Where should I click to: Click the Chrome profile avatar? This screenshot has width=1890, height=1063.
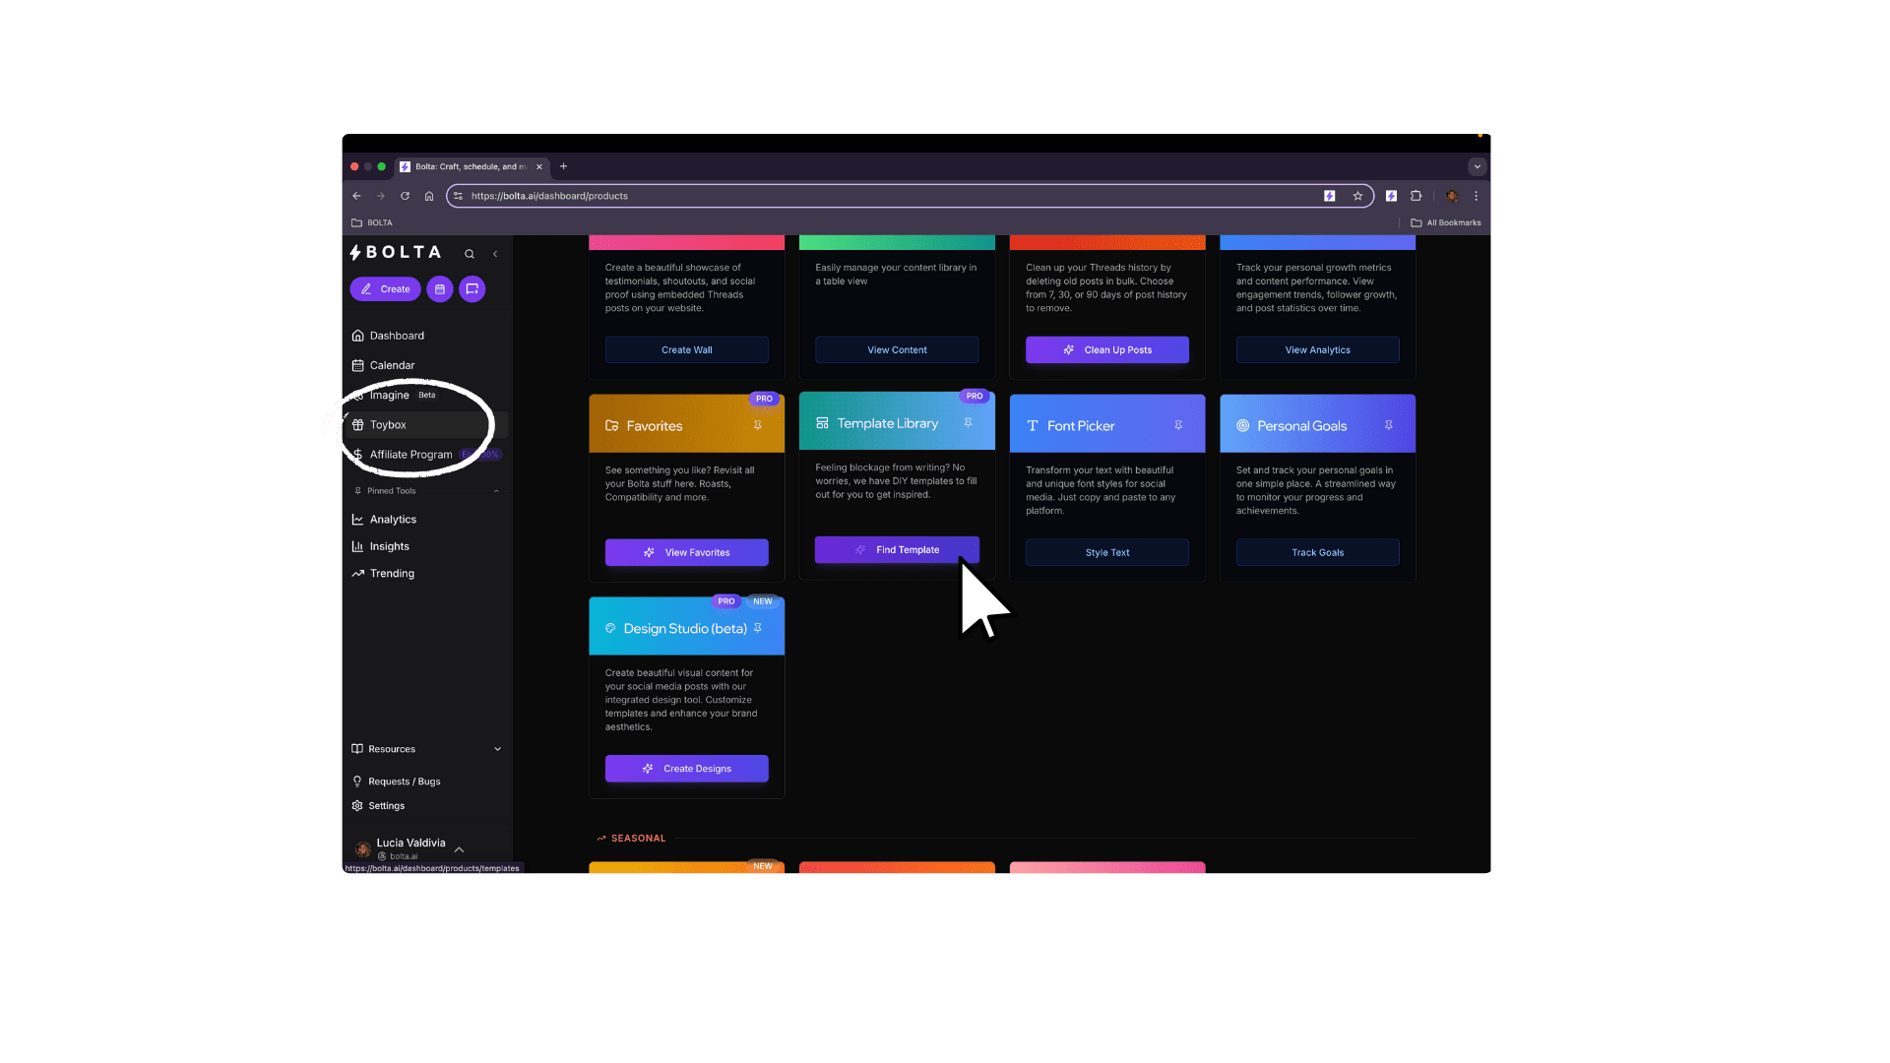(1451, 196)
